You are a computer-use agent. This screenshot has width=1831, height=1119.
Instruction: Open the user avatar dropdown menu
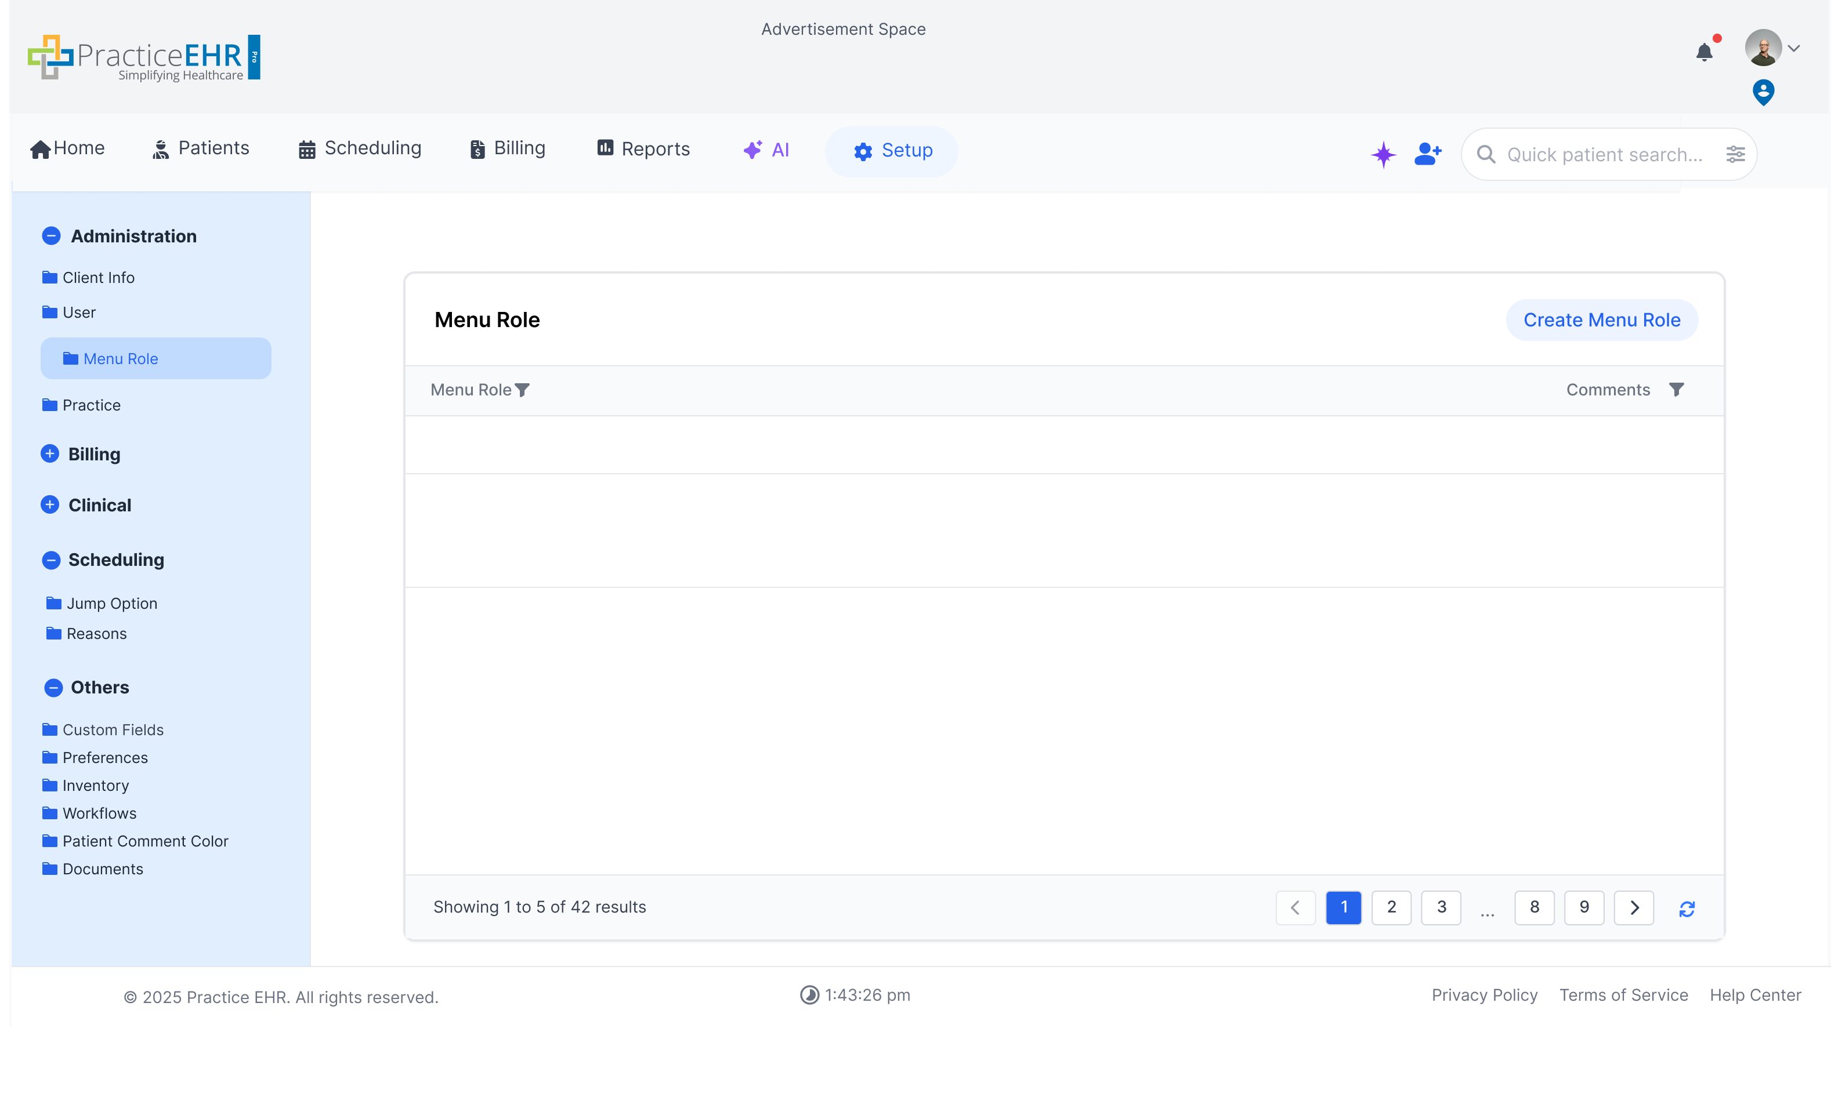[x=1773, y=48]
